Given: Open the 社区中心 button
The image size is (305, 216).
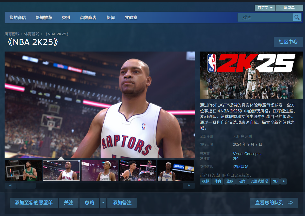Looking at the screenshot, I should click(x=288, y=42).
